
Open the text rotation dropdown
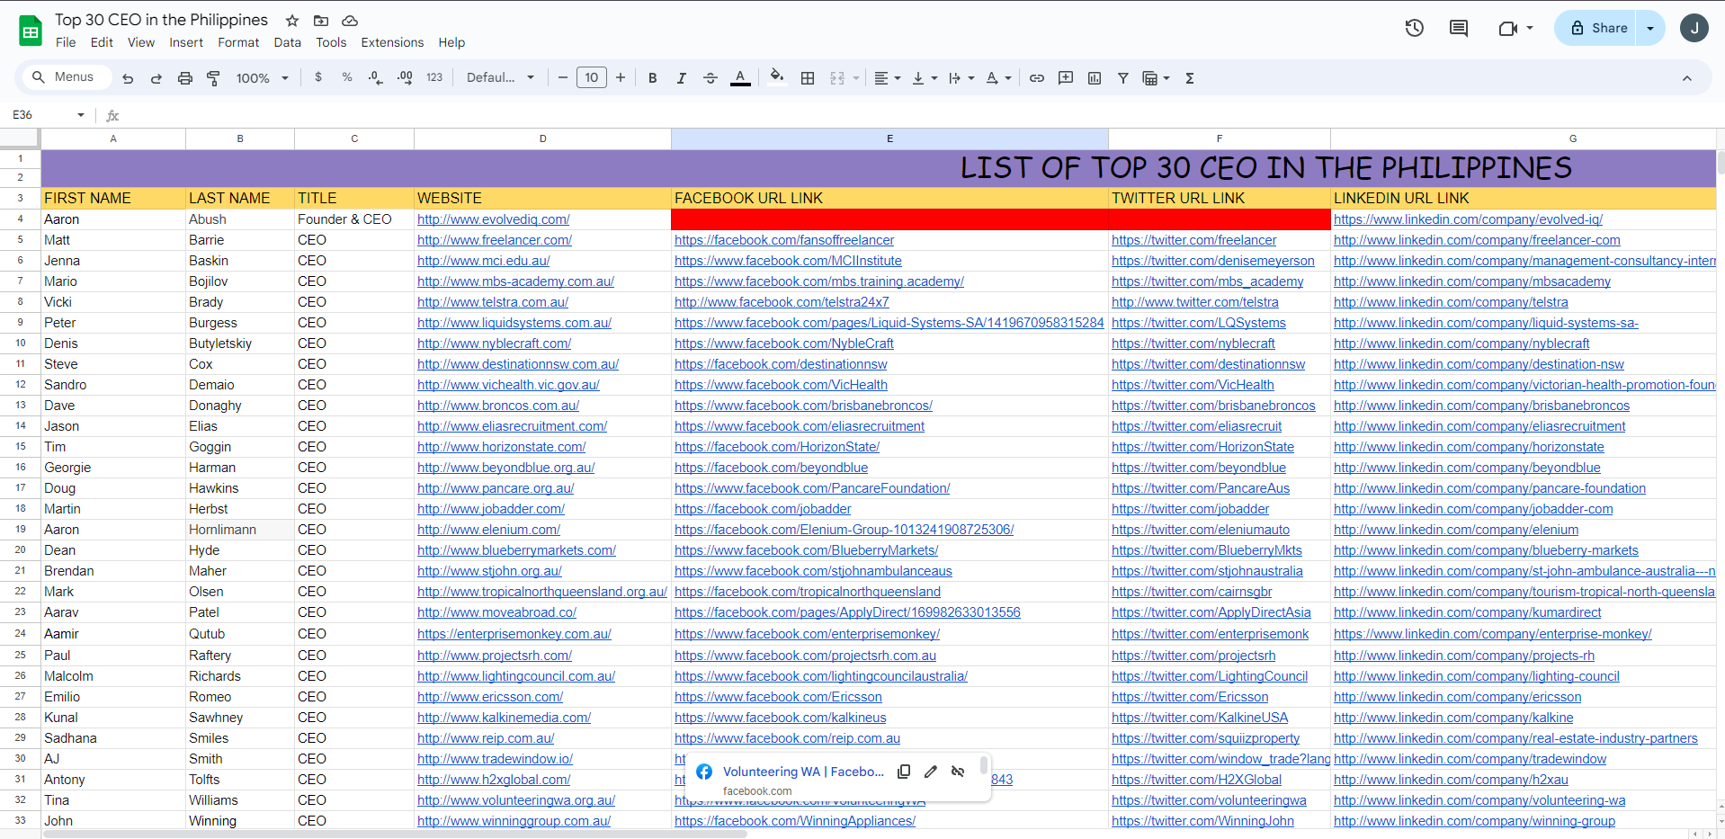(x=998, y=78)
